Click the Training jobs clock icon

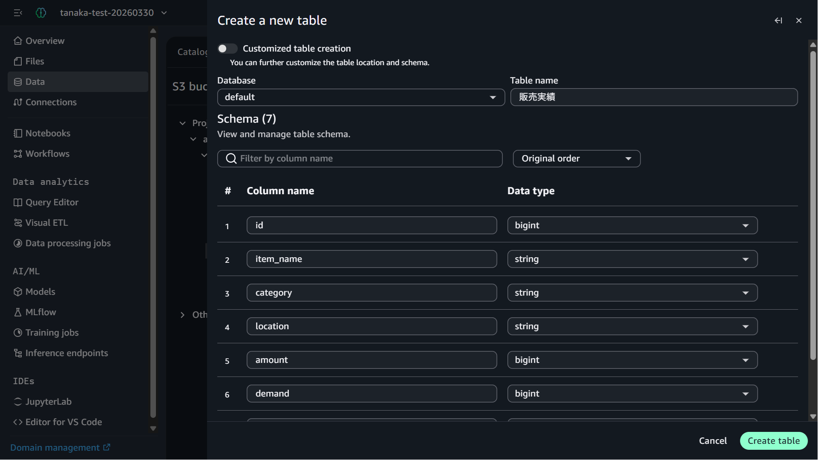click(17, 333)
